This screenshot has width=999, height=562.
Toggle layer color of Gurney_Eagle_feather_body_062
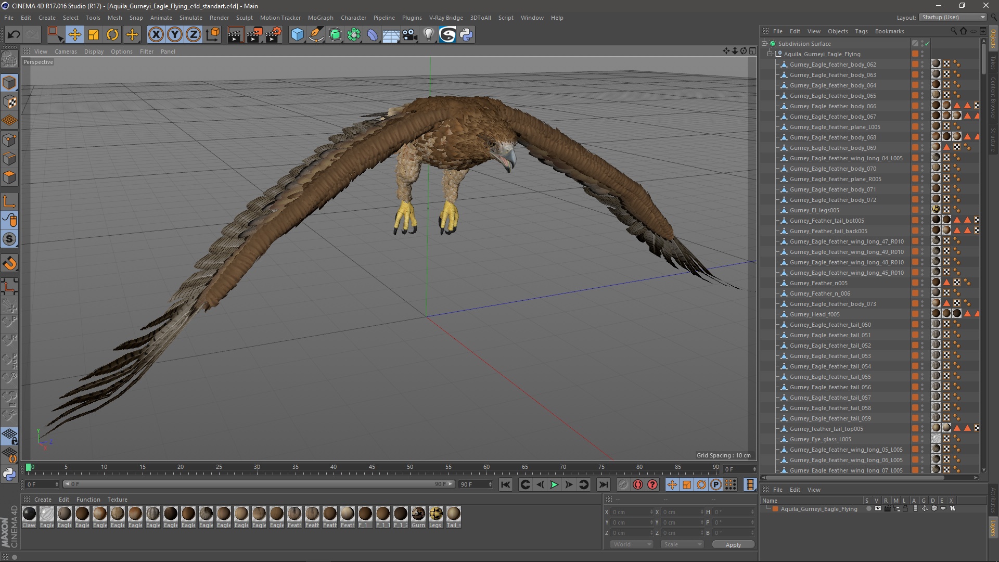[x=915, y=65]
